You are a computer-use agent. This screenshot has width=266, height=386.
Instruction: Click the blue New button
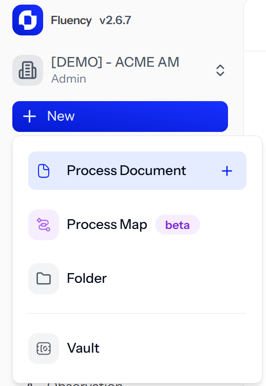click(120, 117)
